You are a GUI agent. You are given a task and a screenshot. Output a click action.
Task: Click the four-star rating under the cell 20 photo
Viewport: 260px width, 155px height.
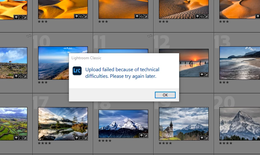[x=225, y=143]
